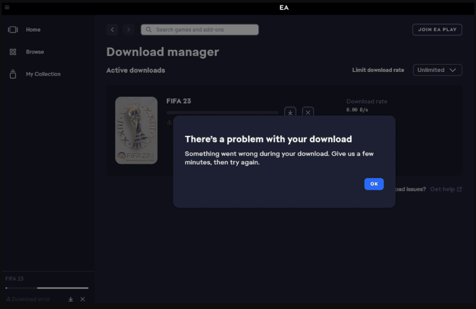Click the dialog title about download problem
This screenshot has width=476, height=309.
268,139
